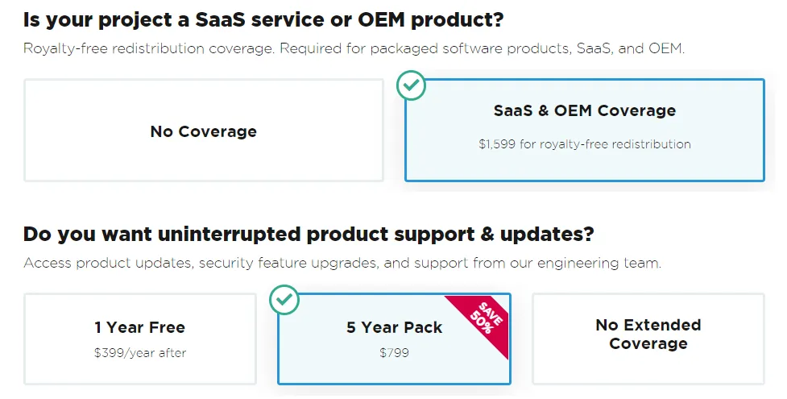Click the 5 Year Pack title text

pos(394,327)
